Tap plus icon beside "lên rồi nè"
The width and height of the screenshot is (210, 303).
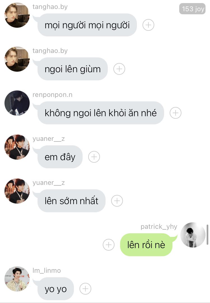[109, 245]
